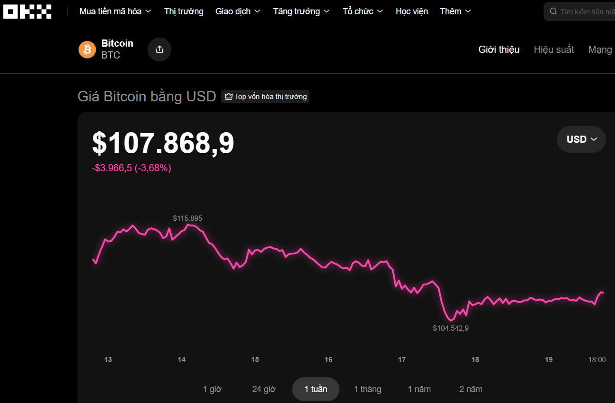
Task: Select the 1 giờ chart range
Action: point(212,389)
